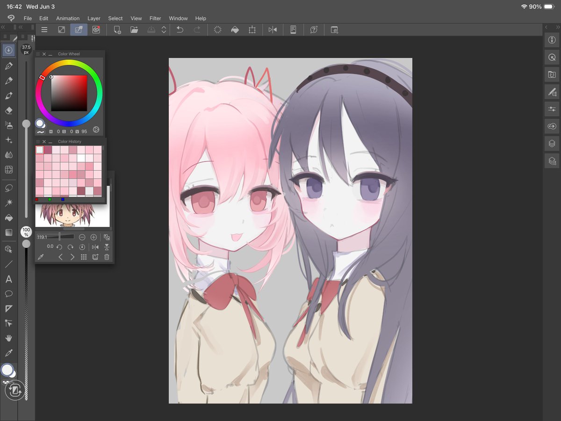Toggle flip vertical in Sub View panel
Viewport: 561px width, 421px height.
tap(107, 247)
